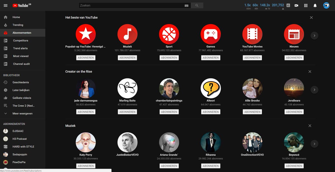Open the on-screen keyboard icon in search
The width and height of the screenshot is (335, 172).
click(186, 6)
